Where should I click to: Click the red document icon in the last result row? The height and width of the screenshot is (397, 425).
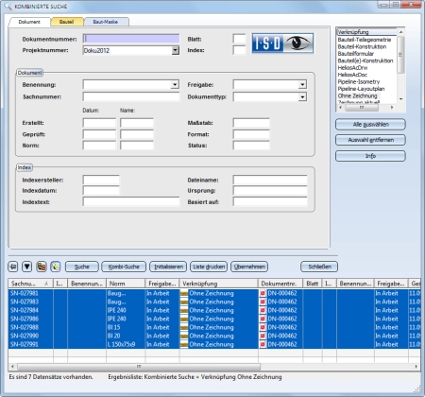click(263, 344)
